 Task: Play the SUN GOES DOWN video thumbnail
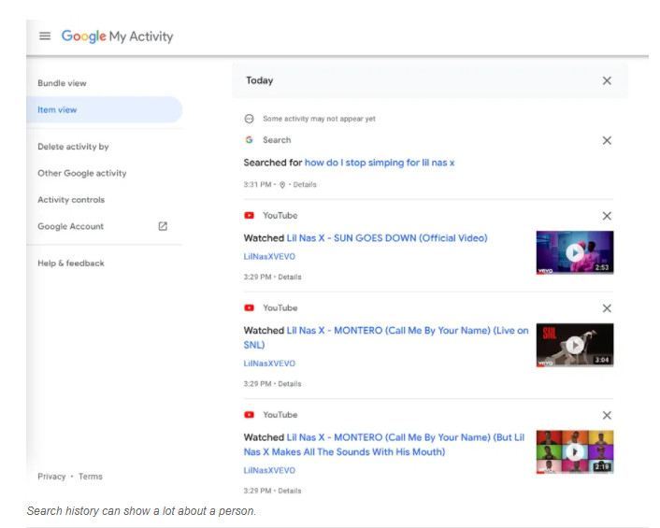[x=574, y=252]
